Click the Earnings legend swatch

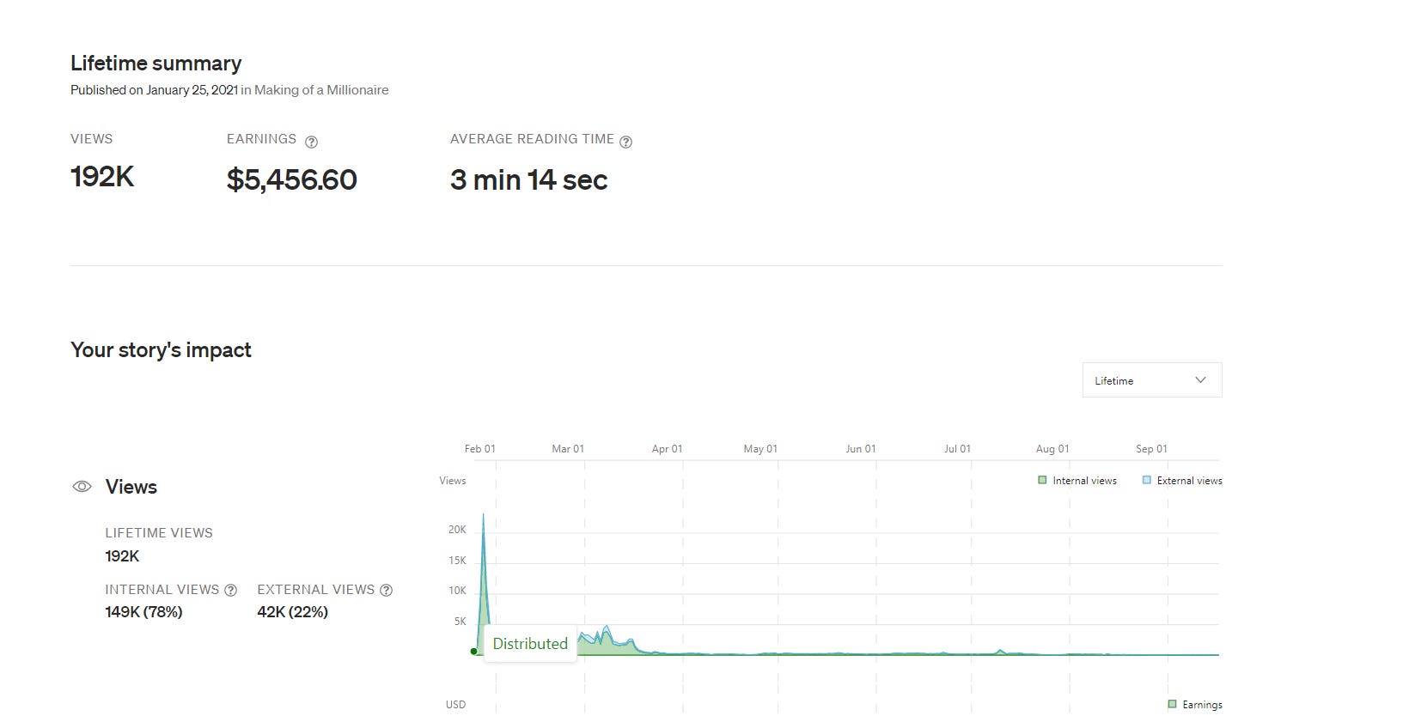[1172, 705]
